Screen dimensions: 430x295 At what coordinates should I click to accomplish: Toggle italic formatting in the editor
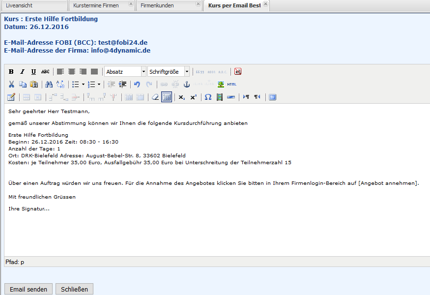(x=22, y=72)
